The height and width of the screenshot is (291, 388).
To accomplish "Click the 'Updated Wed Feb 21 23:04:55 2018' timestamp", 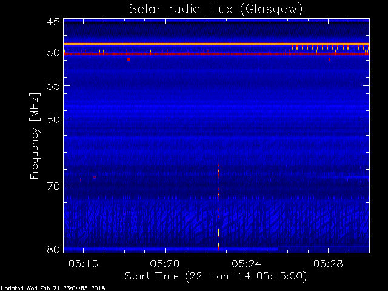I will [53, 289].
